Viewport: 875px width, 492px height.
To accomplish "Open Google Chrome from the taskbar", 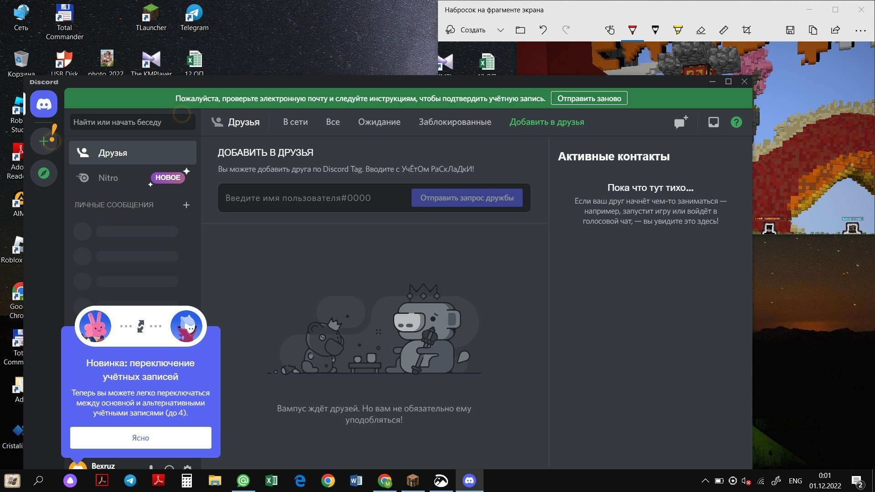I will point(328,481).
